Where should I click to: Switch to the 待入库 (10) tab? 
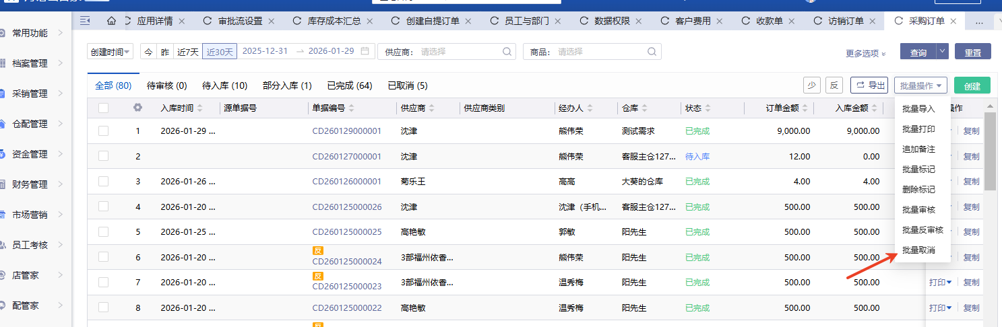coord(224,85)
